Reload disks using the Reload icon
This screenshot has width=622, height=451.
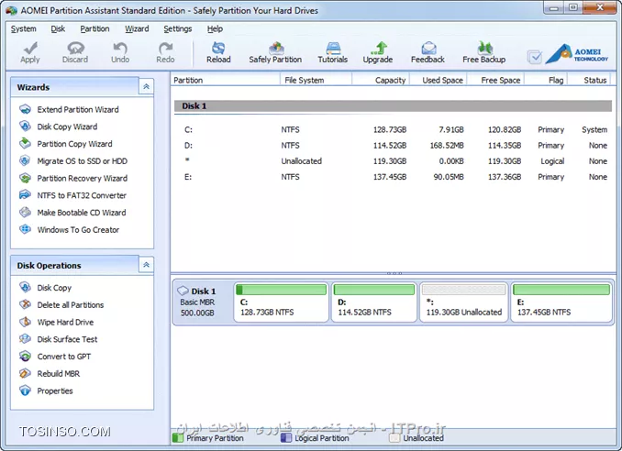(218, 48)
